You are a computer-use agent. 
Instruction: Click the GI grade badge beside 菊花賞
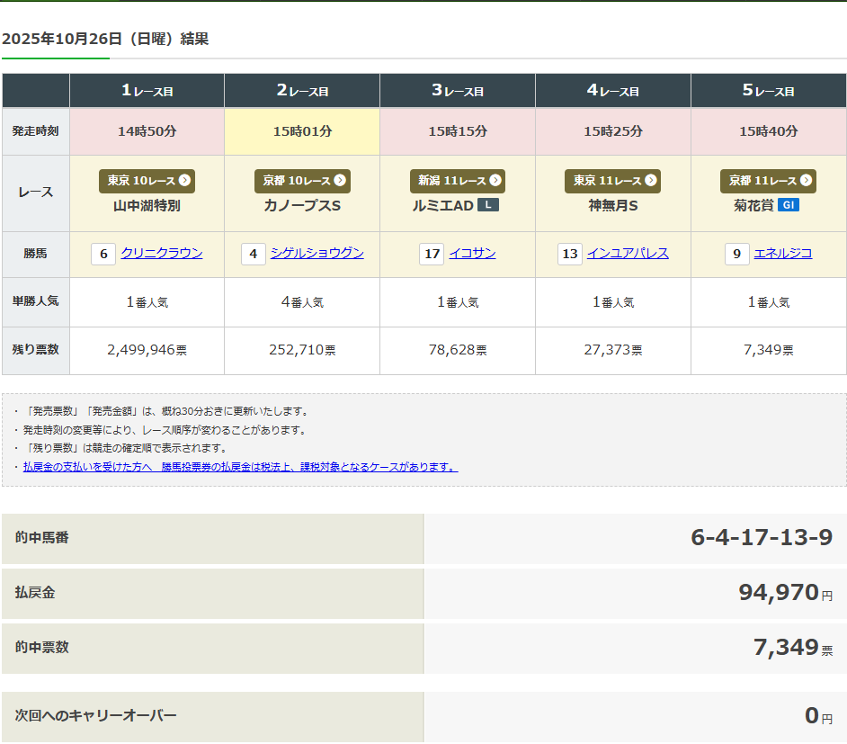click(x=789, y=205)
